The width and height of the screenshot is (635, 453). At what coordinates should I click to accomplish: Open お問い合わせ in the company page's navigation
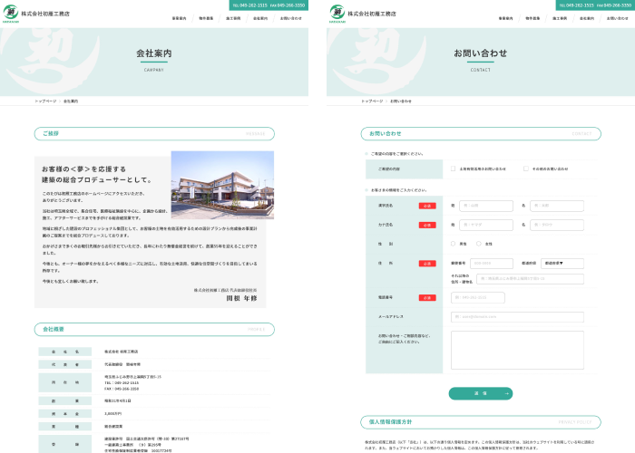pyautogui.click(x=291, y=18)
